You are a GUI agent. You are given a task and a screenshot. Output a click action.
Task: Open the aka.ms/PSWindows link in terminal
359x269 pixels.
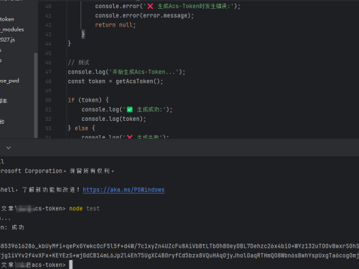[x=124, y=190]
